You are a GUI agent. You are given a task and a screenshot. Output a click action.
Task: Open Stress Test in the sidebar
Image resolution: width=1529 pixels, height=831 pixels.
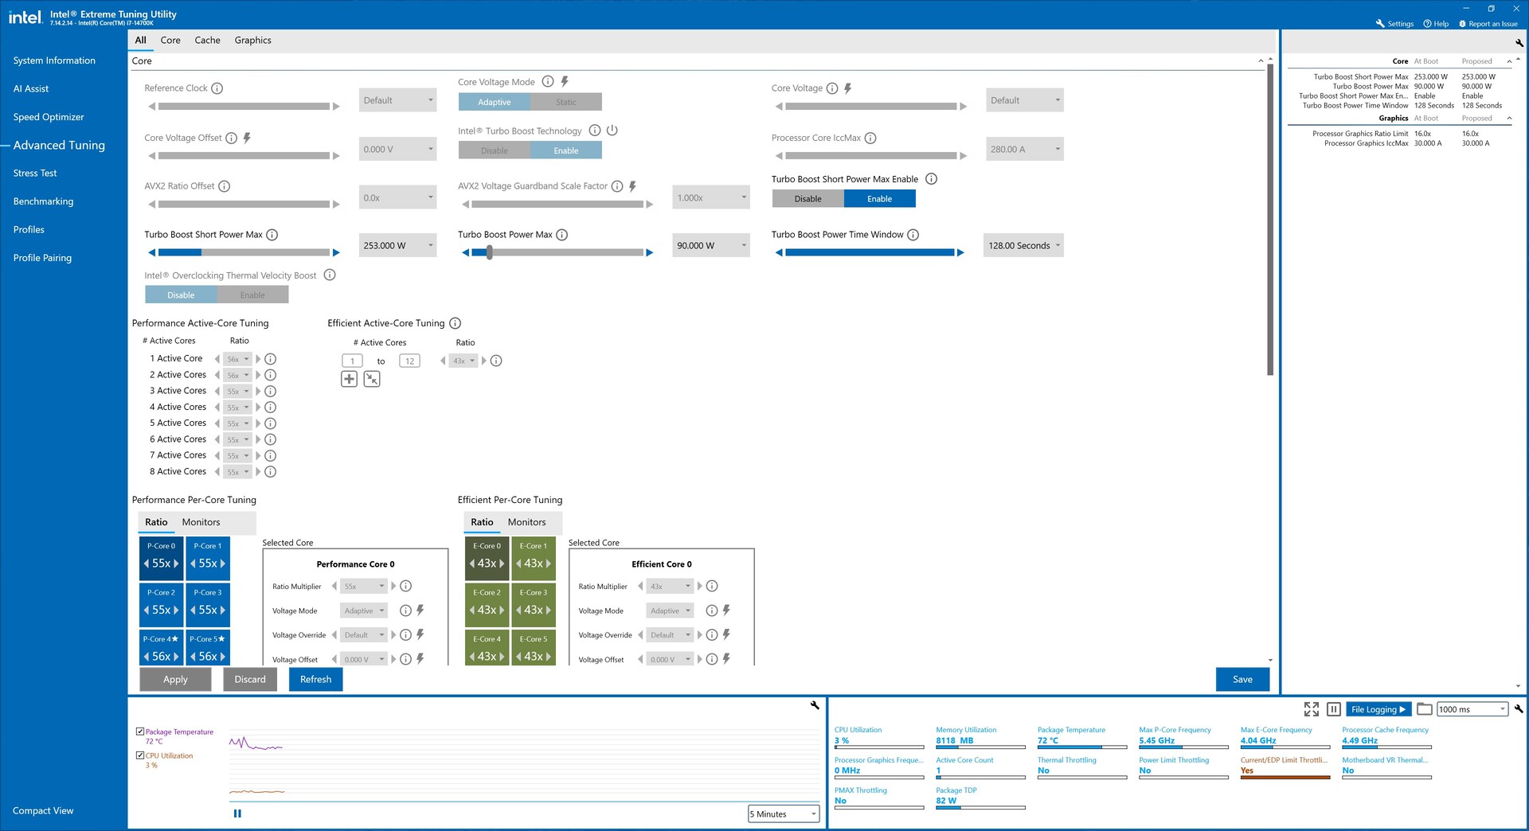[35, 174]
